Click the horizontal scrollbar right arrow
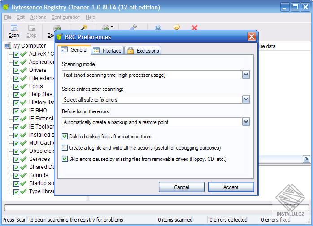This screenshot has height=226, width=313. coord(306,159)
